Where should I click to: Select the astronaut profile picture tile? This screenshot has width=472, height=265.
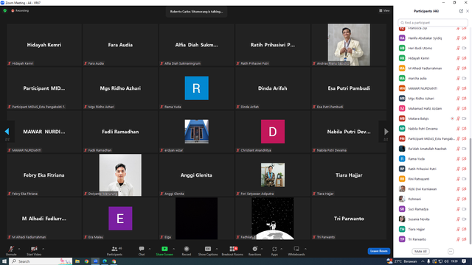point(272,219)
